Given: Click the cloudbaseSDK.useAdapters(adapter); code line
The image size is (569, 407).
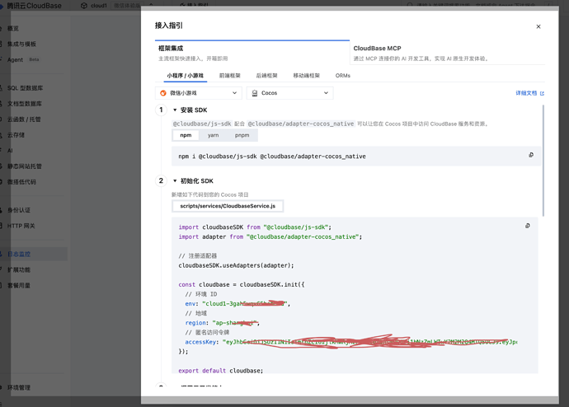Looking at the screenshot, I should [x=236, y=265].
